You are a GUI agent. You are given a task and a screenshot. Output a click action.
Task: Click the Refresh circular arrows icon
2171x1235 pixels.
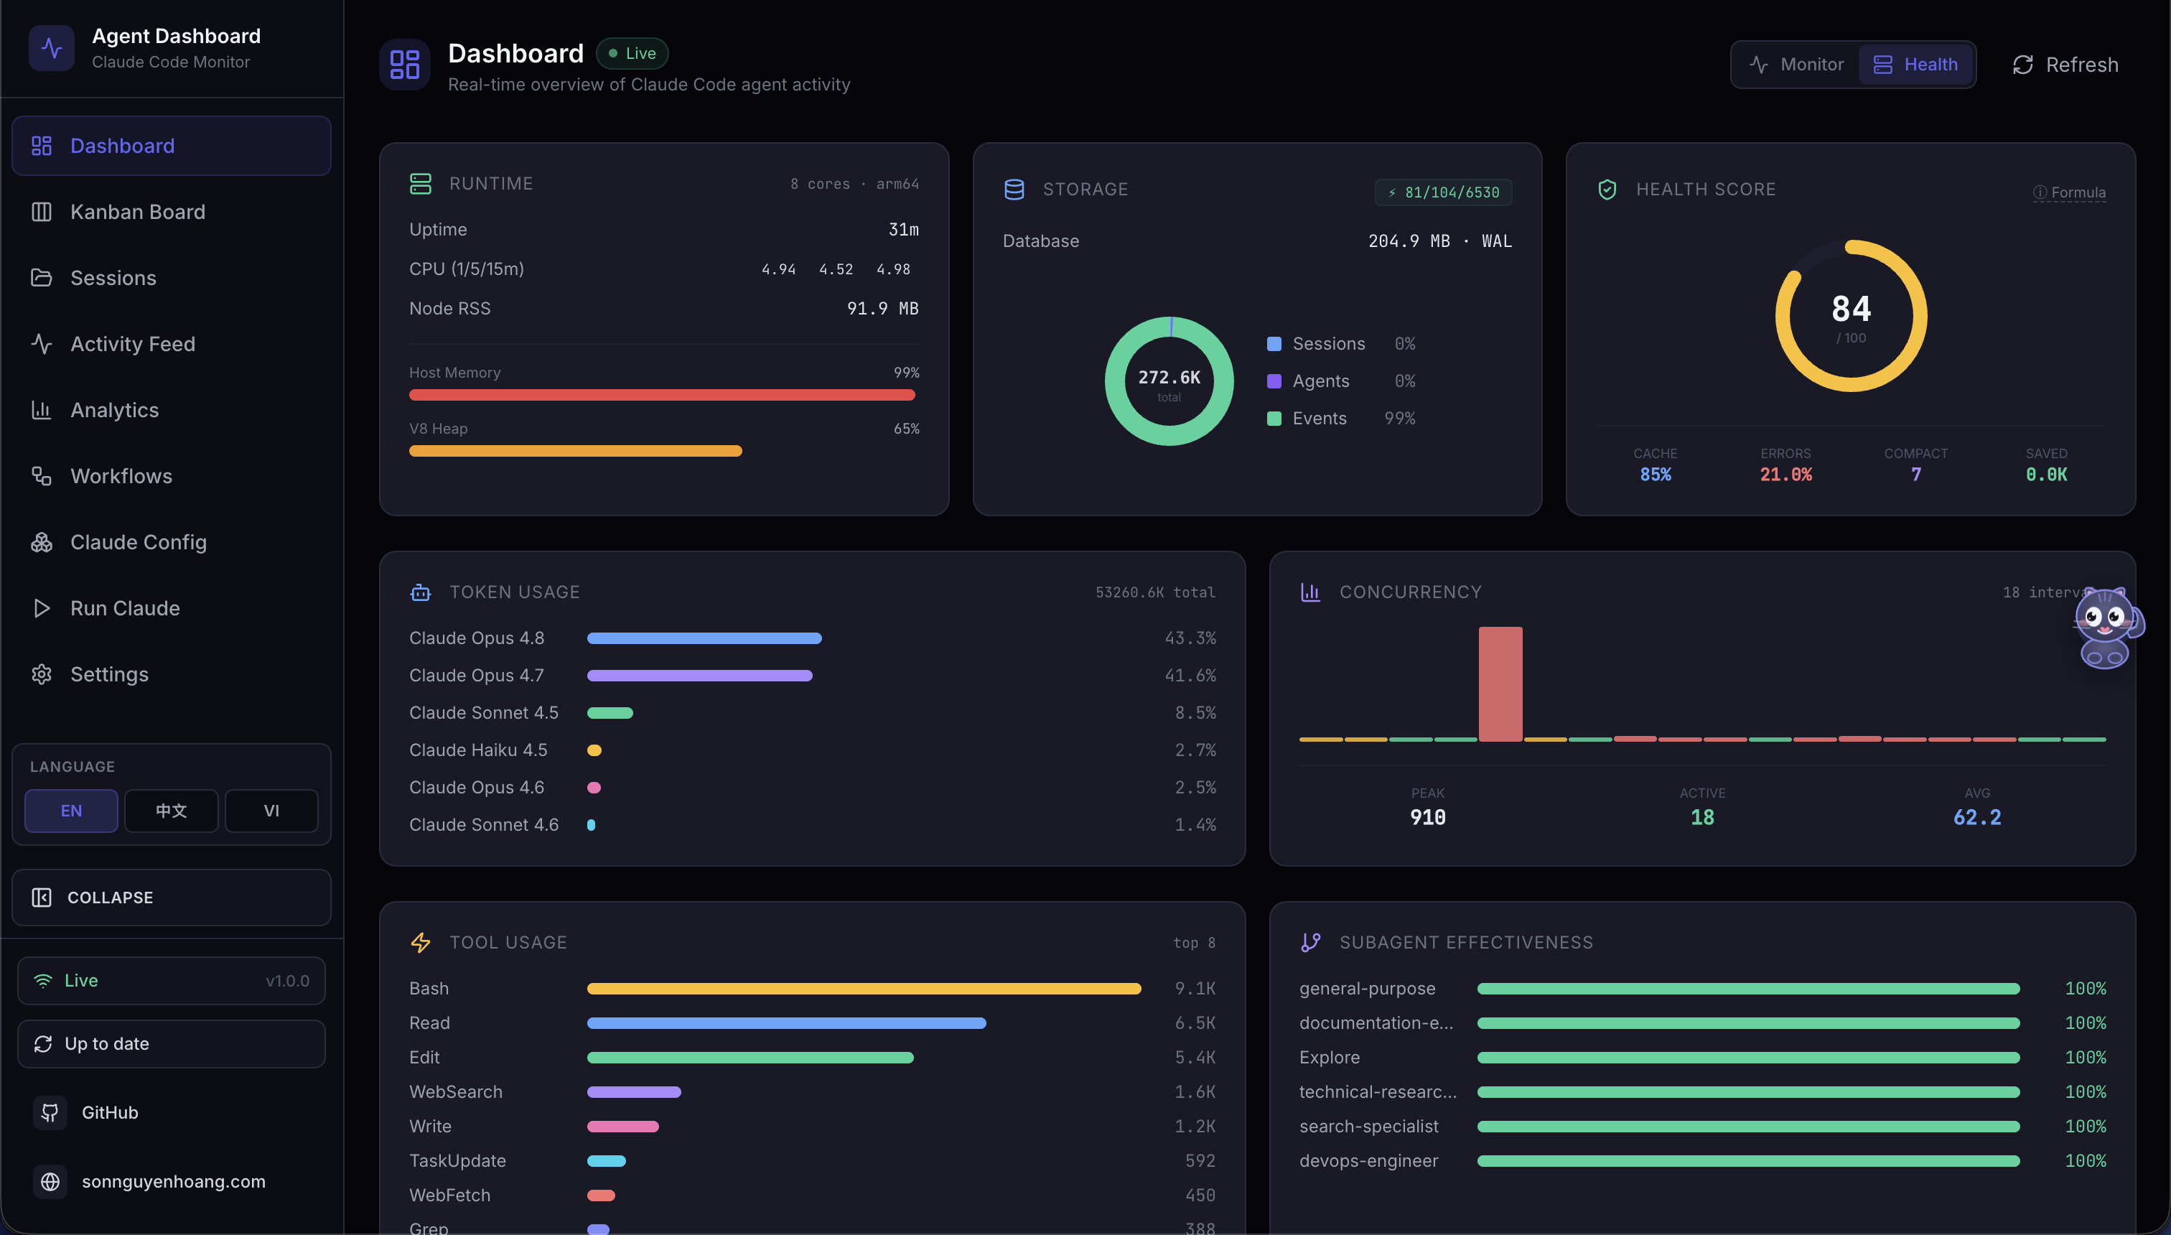click(2022, 65)
